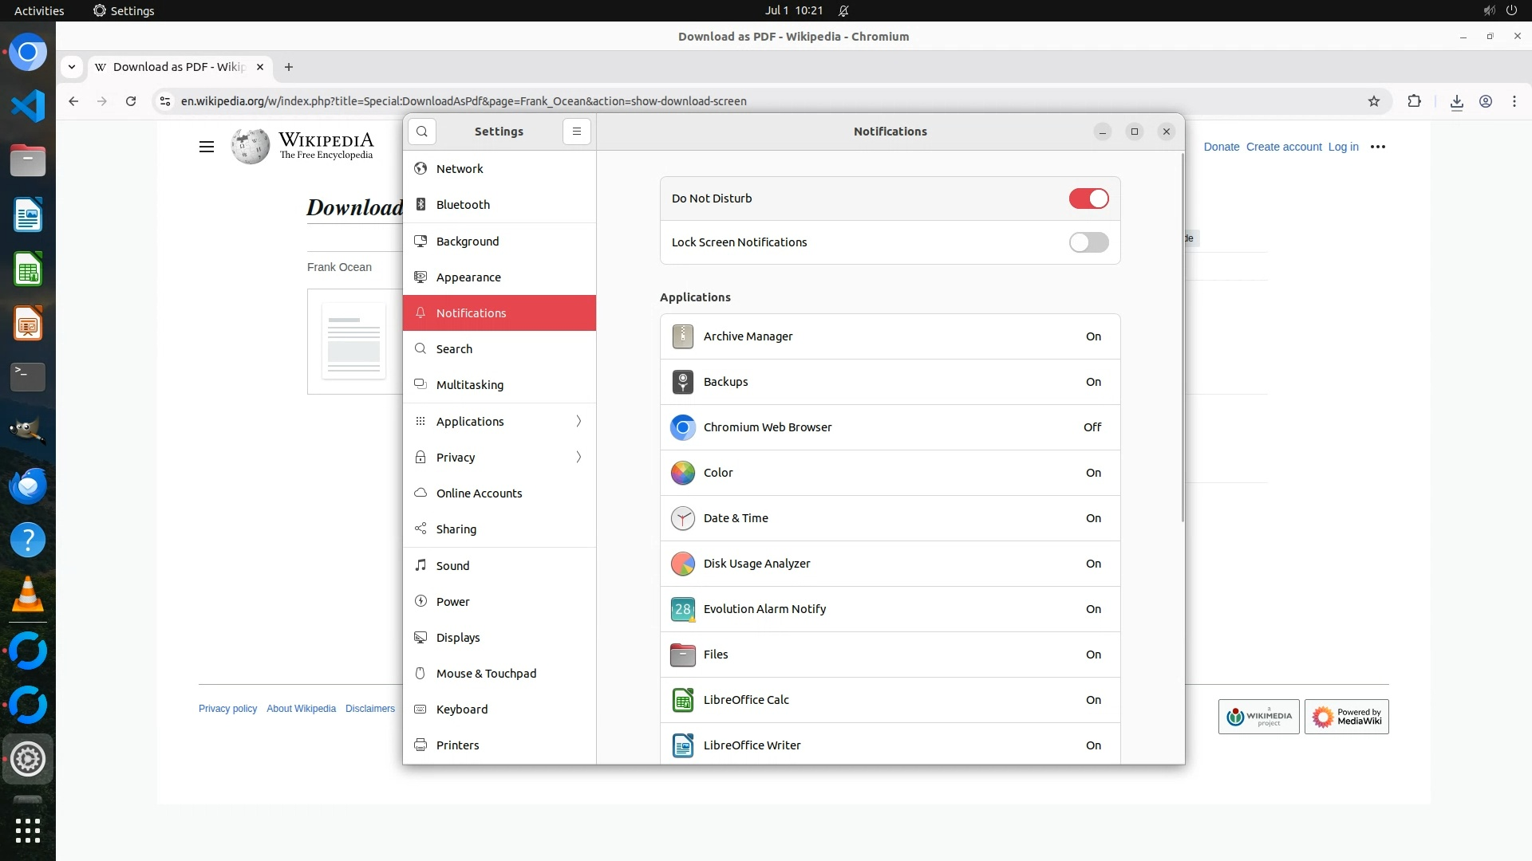Open Chromium tab search dropdown arrow

pyautogui.click(x=72, y=67)
